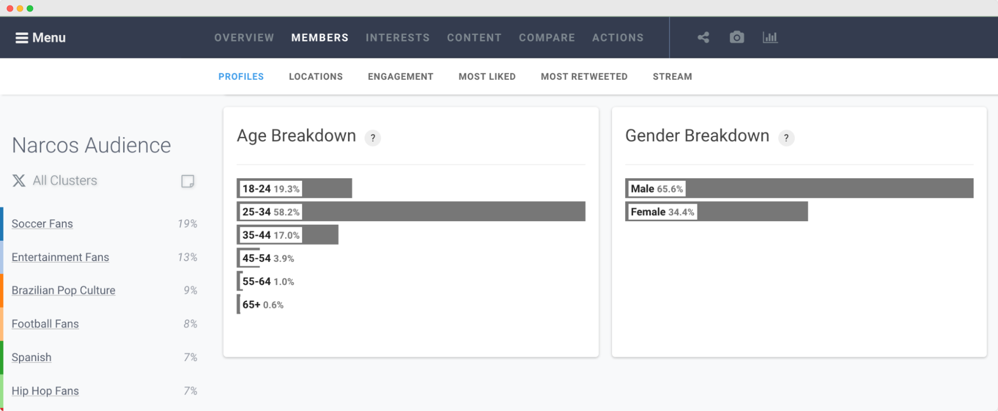This screenshot has width=998, height=411.
Task: Open the Spanish cluster link
Action: point(31,358)
